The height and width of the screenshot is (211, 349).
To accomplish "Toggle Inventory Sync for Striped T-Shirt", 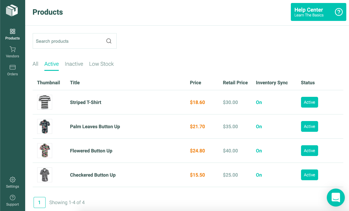I will pyautogui.click(x=259, y=102).
